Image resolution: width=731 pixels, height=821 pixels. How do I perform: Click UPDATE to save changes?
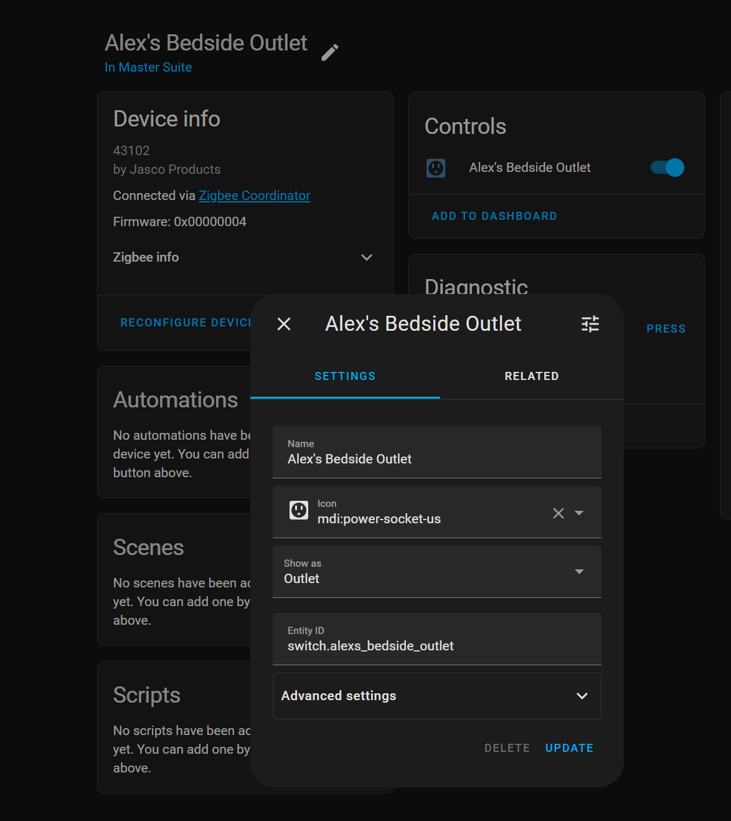click(568, 747)
